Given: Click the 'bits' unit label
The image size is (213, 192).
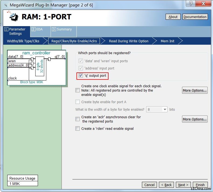Looking at the screenshot, I should click(x=172, y=109).
